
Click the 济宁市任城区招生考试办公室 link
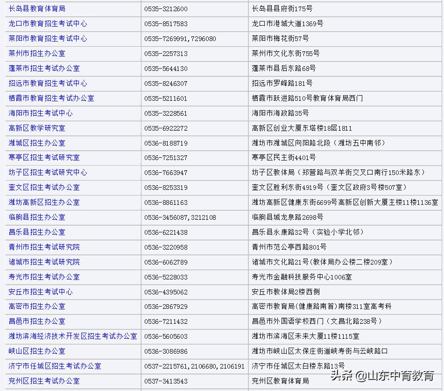[x=51, y=366]
